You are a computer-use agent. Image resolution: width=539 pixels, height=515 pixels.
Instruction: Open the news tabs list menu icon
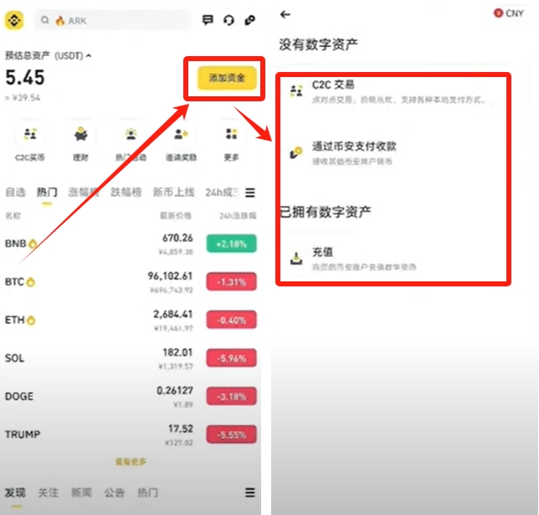250,492
